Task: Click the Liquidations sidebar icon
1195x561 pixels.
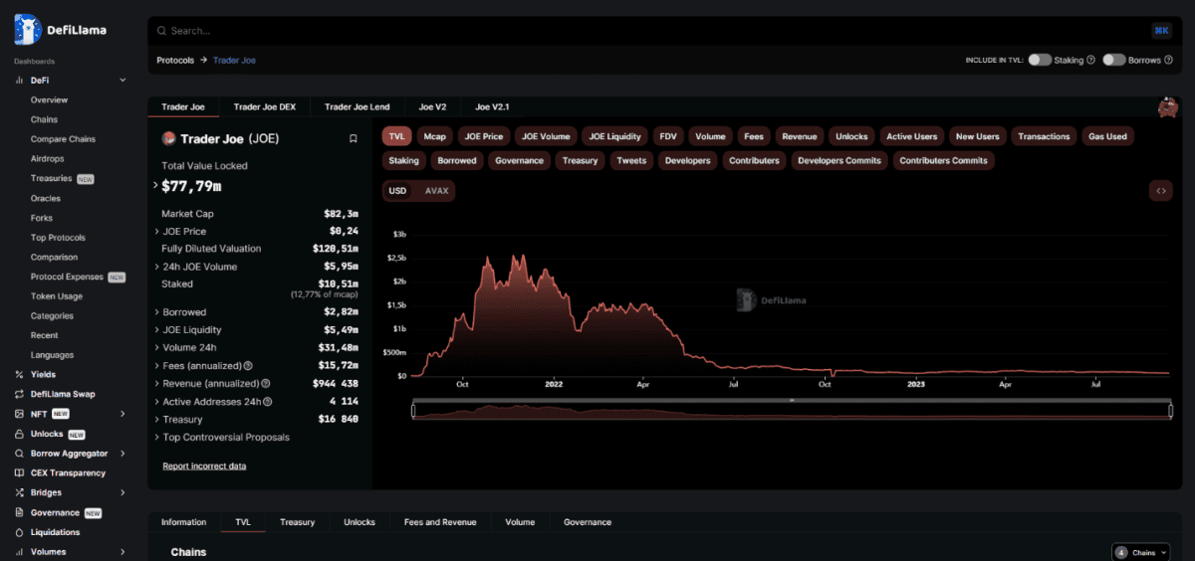Action: pos(20,532)
